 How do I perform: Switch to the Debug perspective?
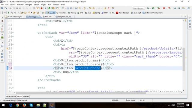(72, 13)
